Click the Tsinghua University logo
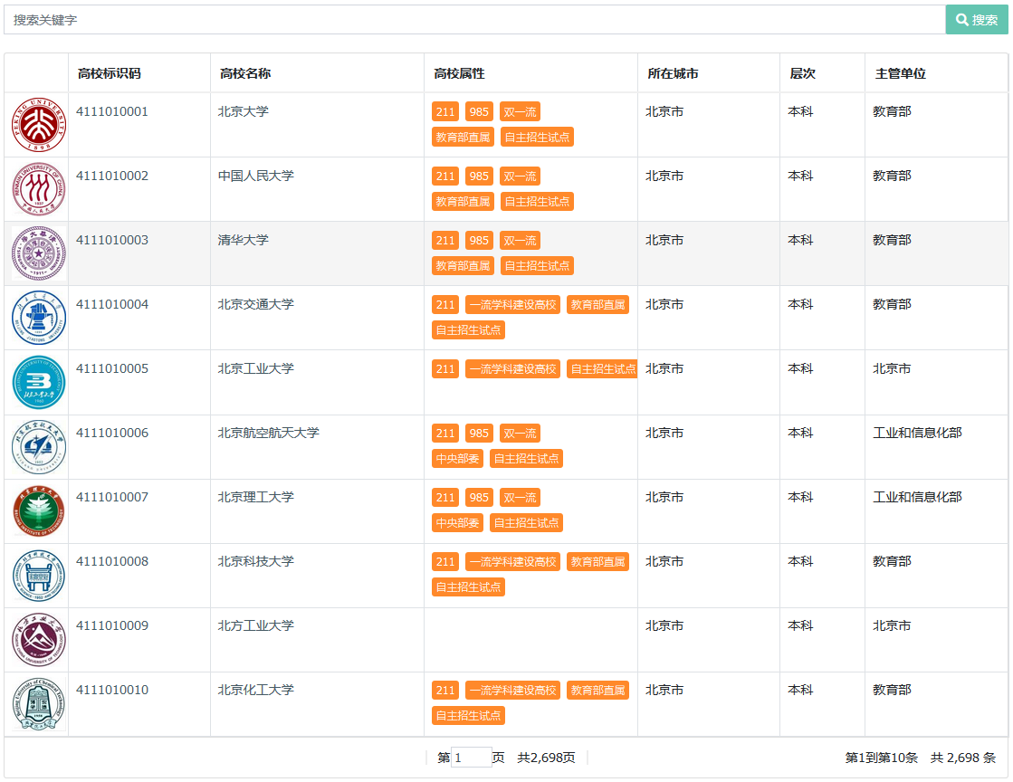This screenshot has height=782, width=1013. click(x=39, y=253)
